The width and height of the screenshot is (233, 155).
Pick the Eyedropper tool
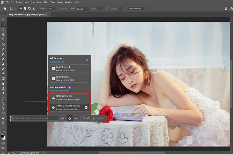click(x=3, y=49)
